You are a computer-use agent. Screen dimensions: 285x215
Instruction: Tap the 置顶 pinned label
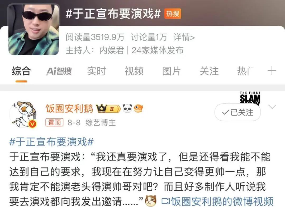[54, 122]
